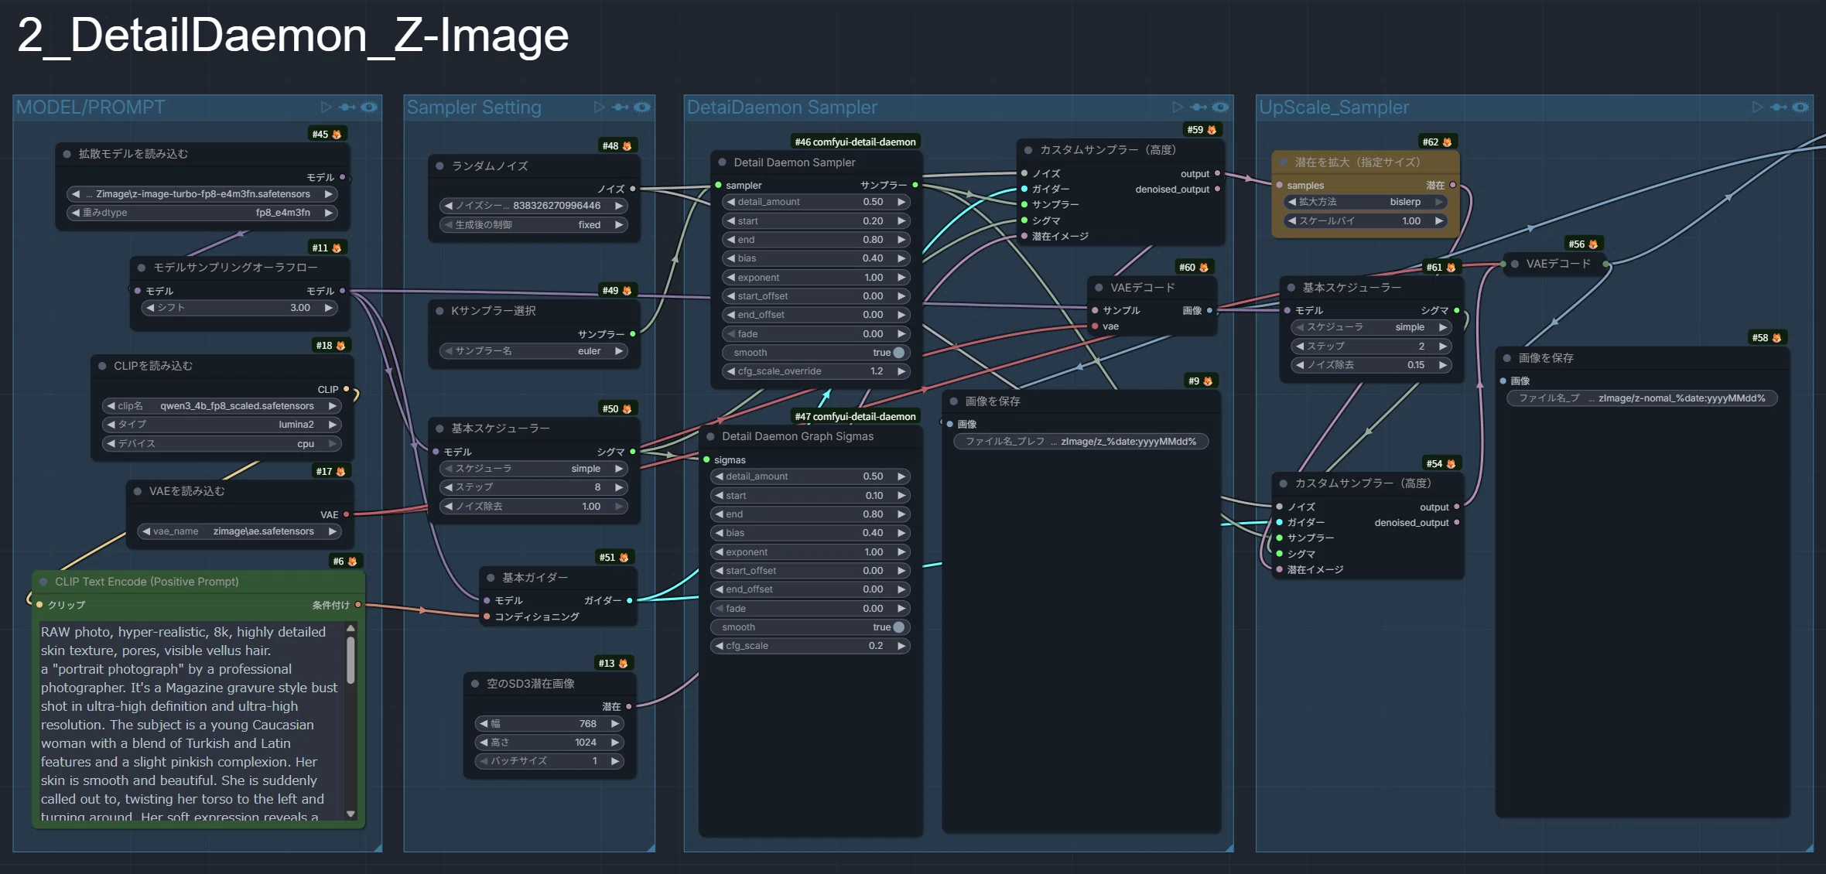Click the ノイズ除去 0.15 value field
Screen dimensions: 1826x874
[1370, 365]
